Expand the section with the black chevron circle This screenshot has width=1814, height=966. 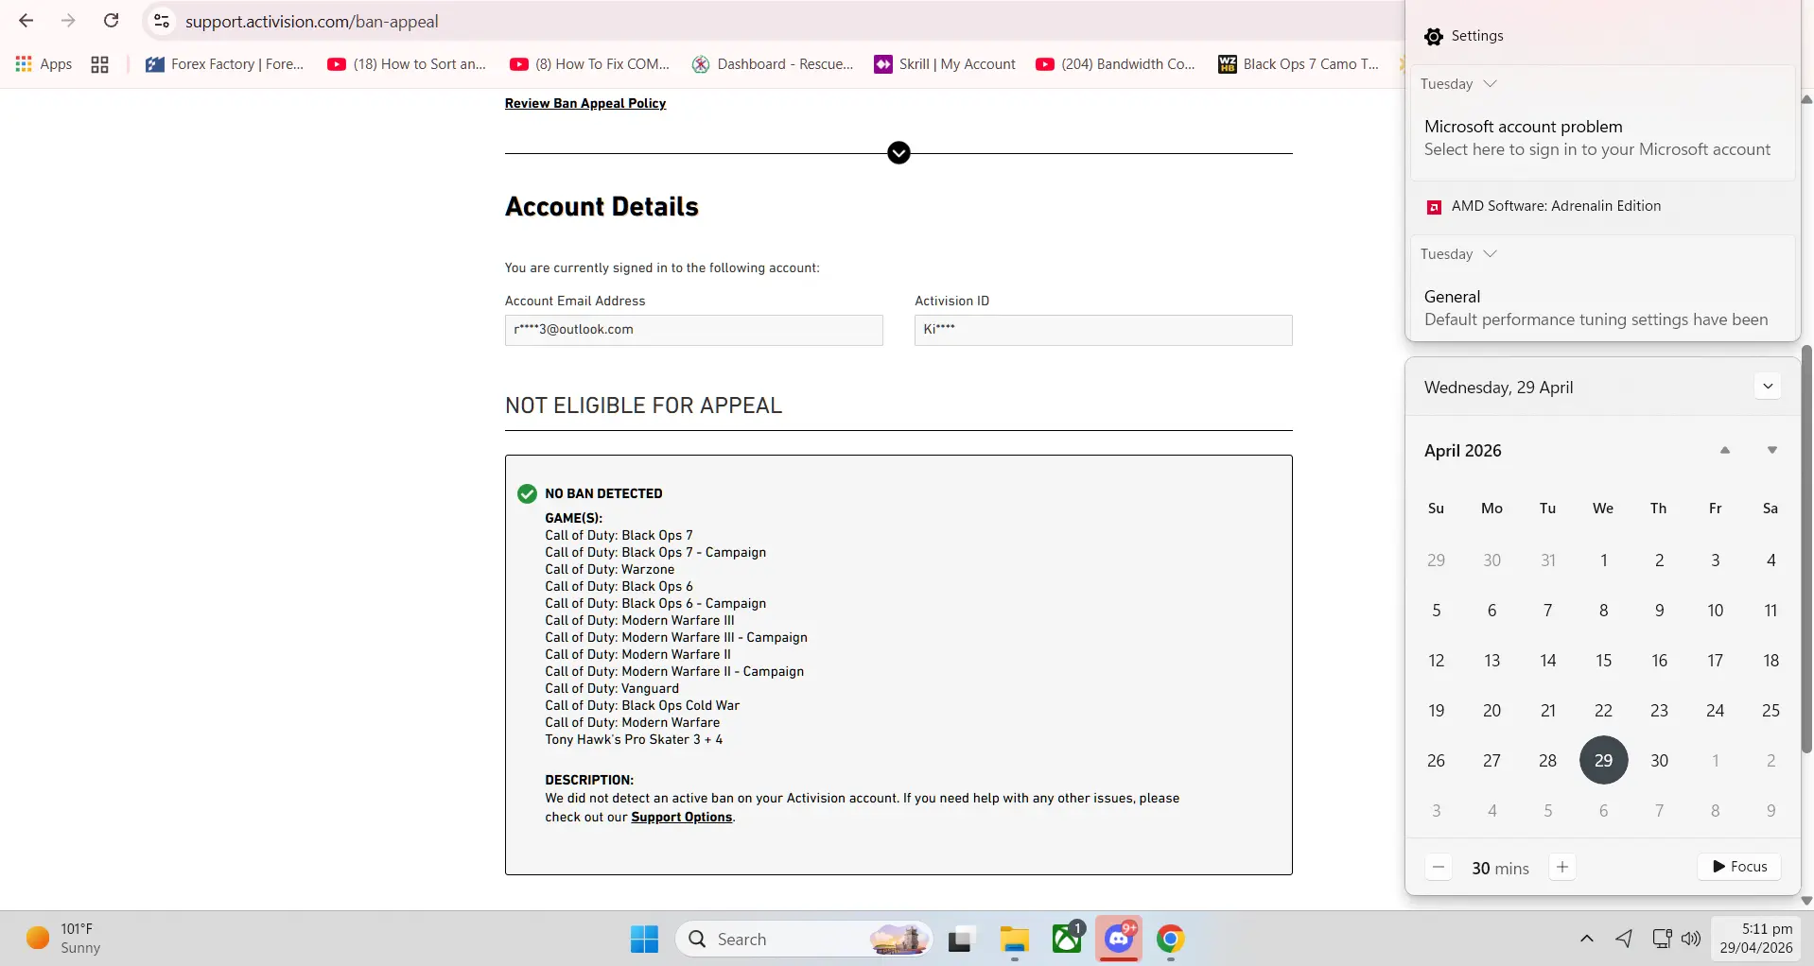pos(898,153)
